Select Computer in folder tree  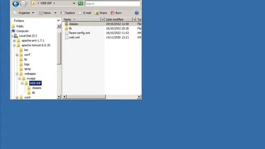point(22,31)
